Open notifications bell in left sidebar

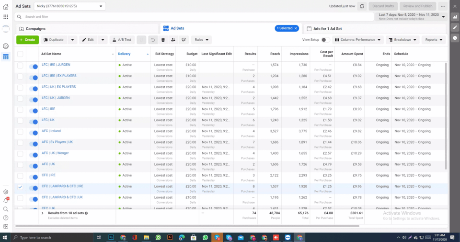click(x=6, y=200)
